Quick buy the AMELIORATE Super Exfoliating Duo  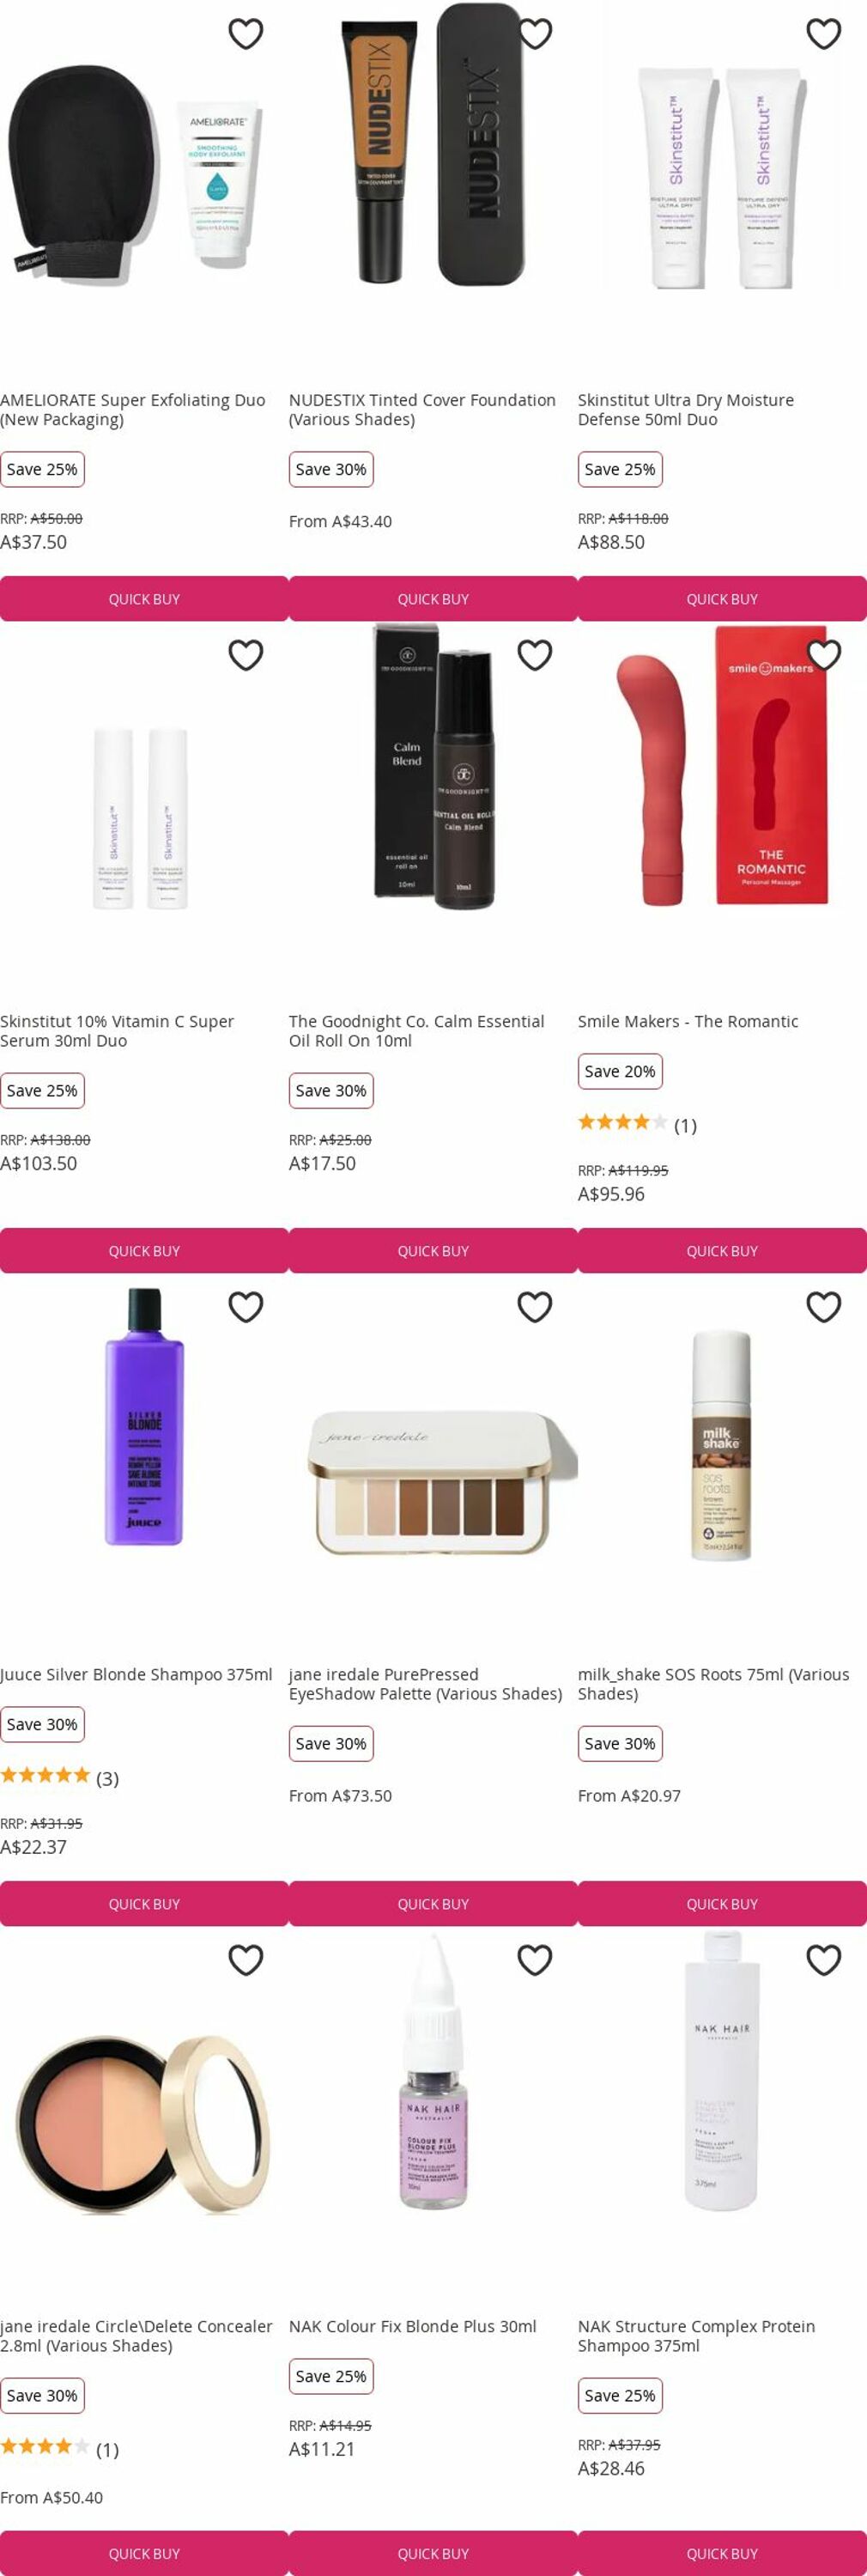click(144, 599)
